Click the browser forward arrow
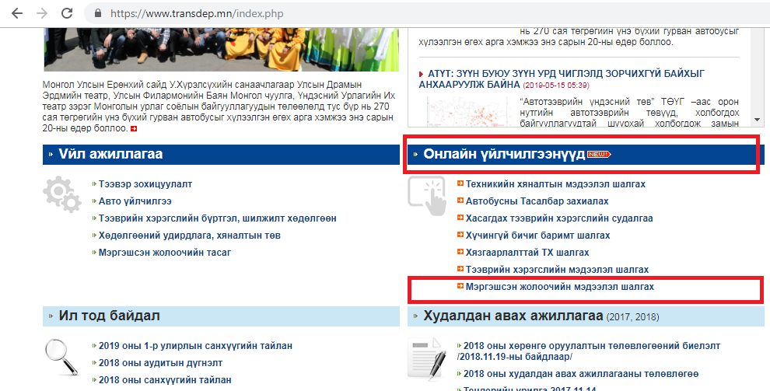The image size is (770, 391). point(42,13)
